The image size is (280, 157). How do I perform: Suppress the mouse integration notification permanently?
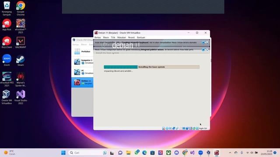click(x=207, y=49)
